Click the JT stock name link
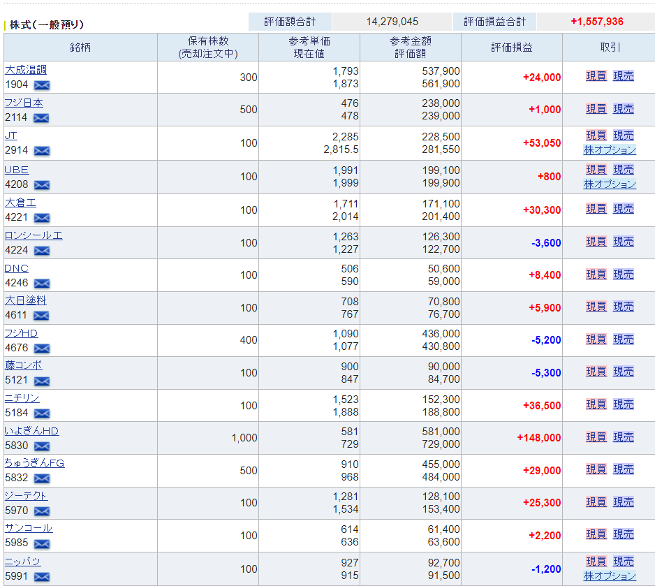This screenshot has width=655, height=586. coord(11,135)
